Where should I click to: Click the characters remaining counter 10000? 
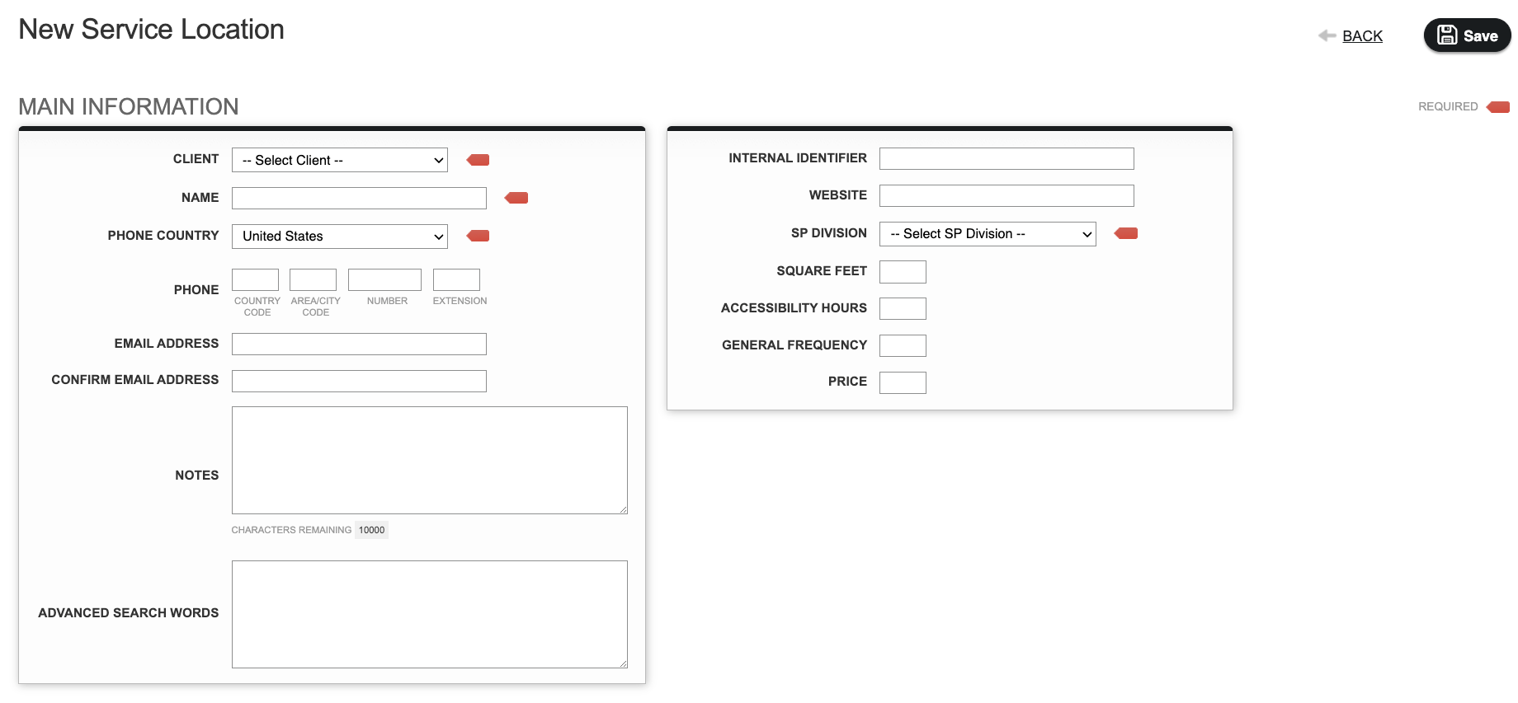click(371, 530)
